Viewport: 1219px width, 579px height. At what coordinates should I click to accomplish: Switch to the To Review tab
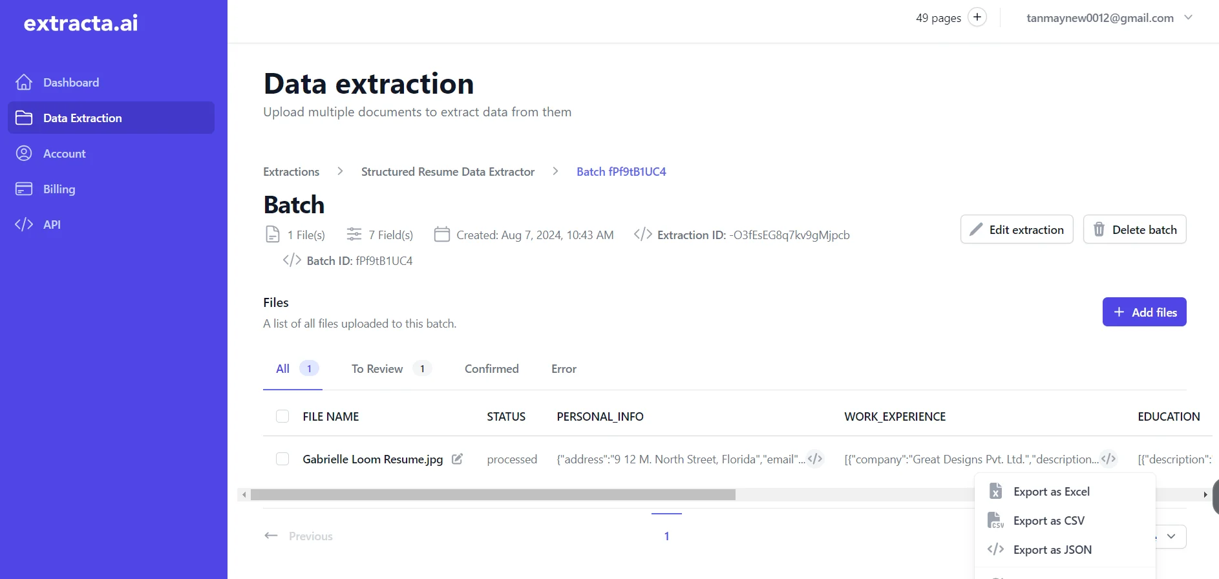click(x=391, y=369)
